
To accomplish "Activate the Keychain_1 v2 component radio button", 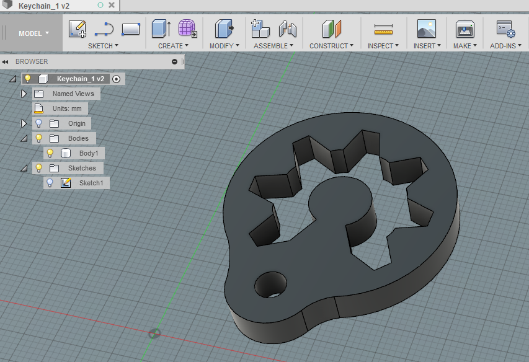I will click(117, 79).
